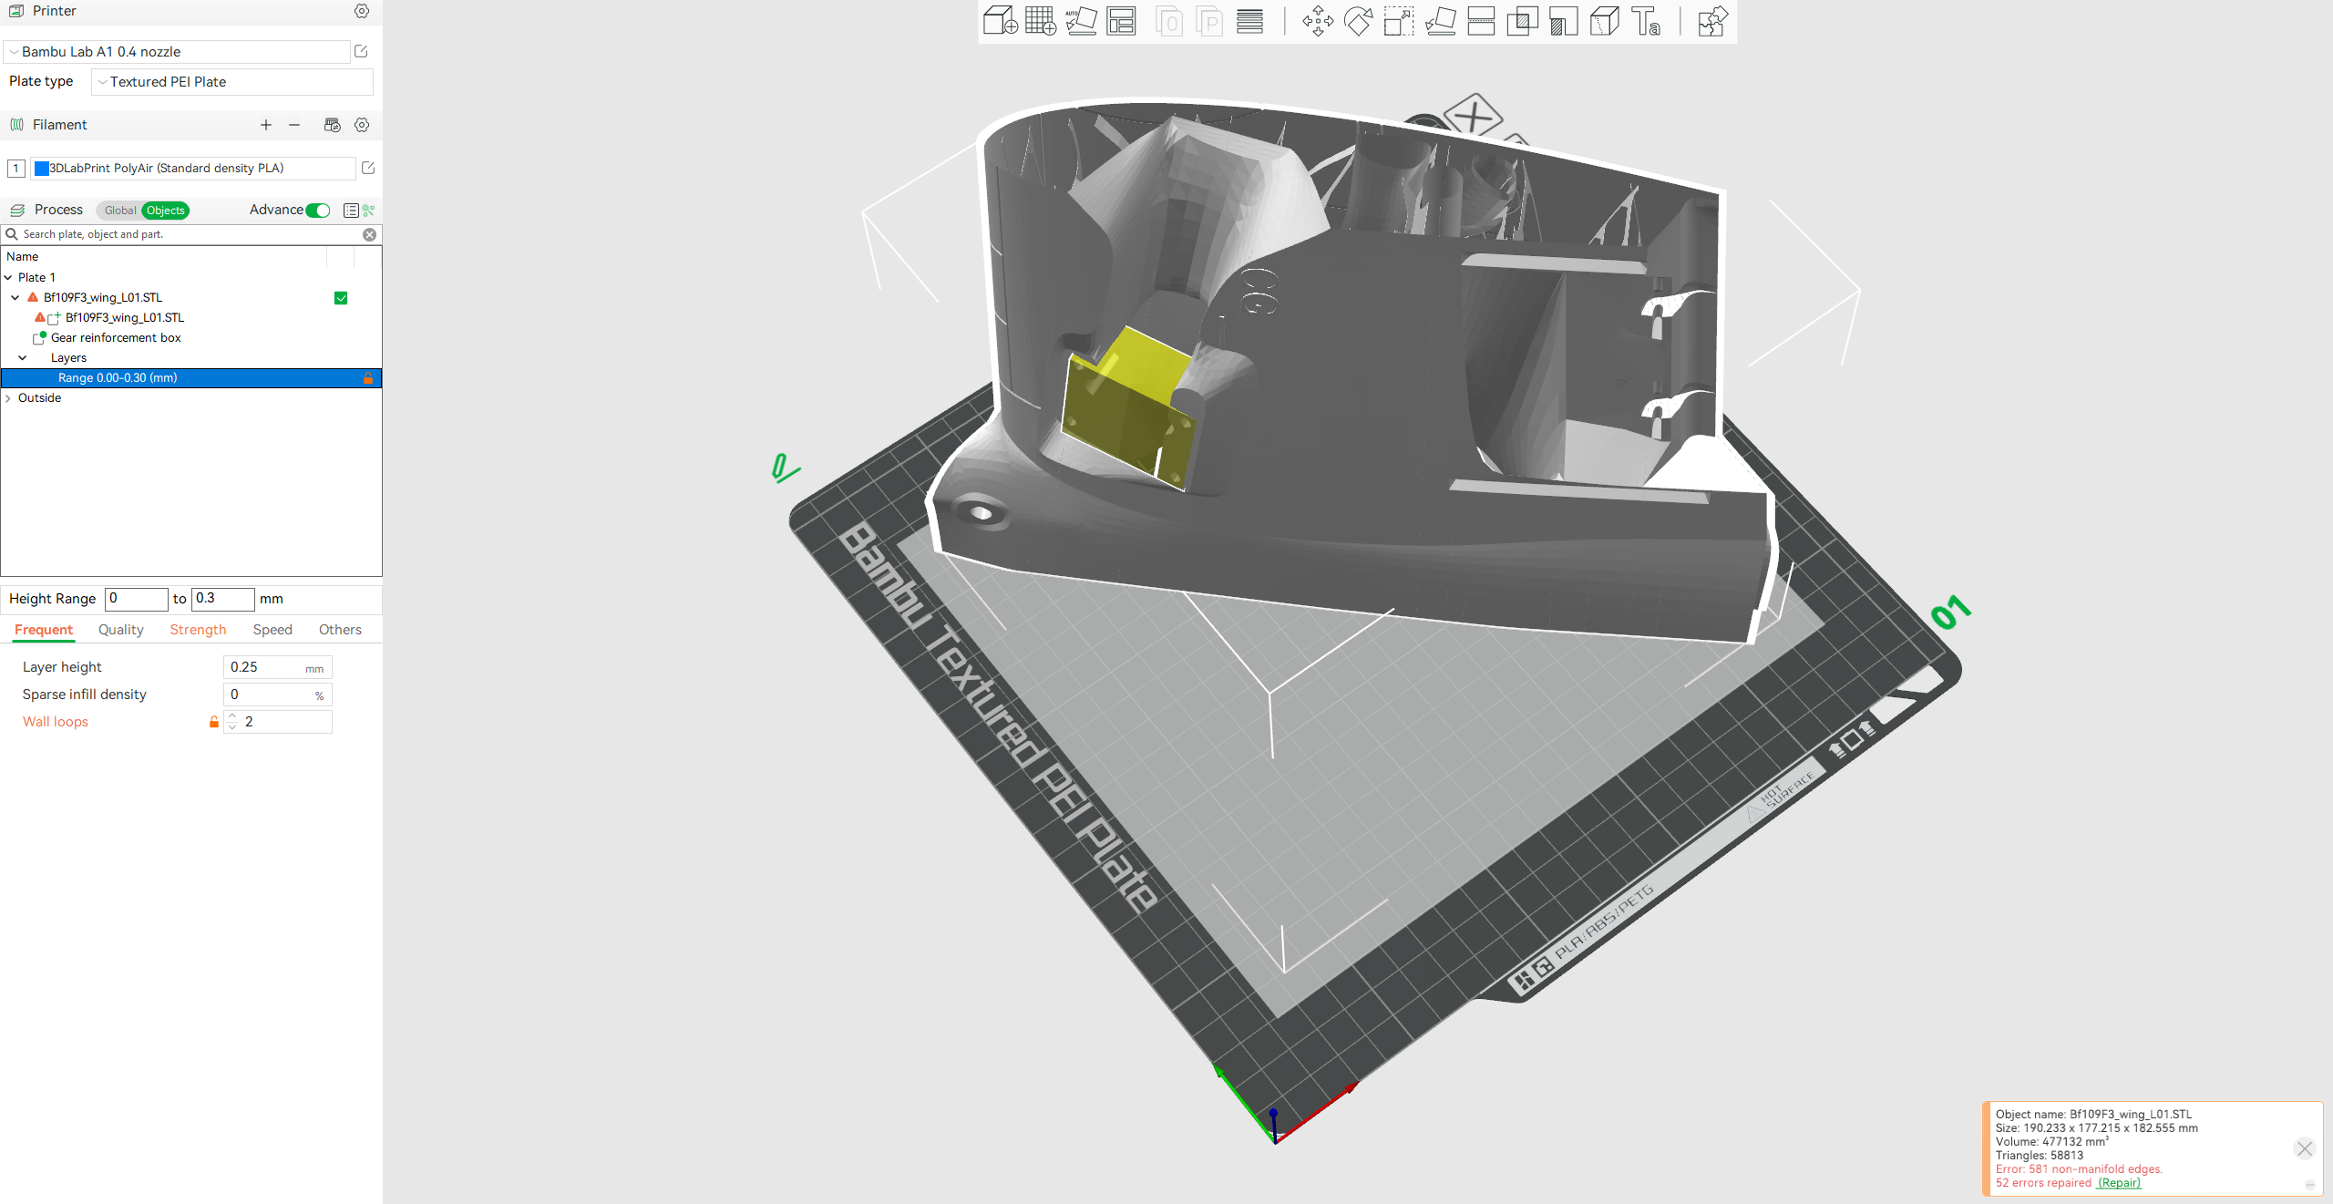
Task: Click the Repair link in notification
Action: point(2119,1183)
